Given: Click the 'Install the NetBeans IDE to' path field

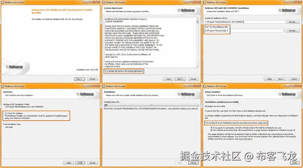Looking at the screenshot, I should tap(245, 22).
